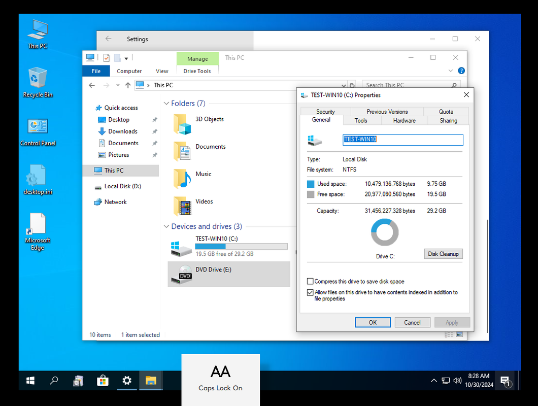Open the View ribbon tab

pos(162,71)
